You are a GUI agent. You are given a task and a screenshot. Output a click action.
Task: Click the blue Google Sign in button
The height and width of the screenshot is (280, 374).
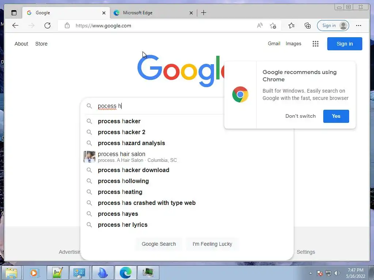345,44
